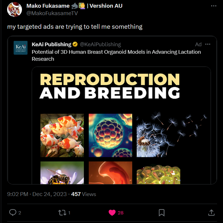Image resolution: width=223 pixels, height=223 pixels.
Task: Click the KeAi Publishing logo avatar
Action: point(21,48)
